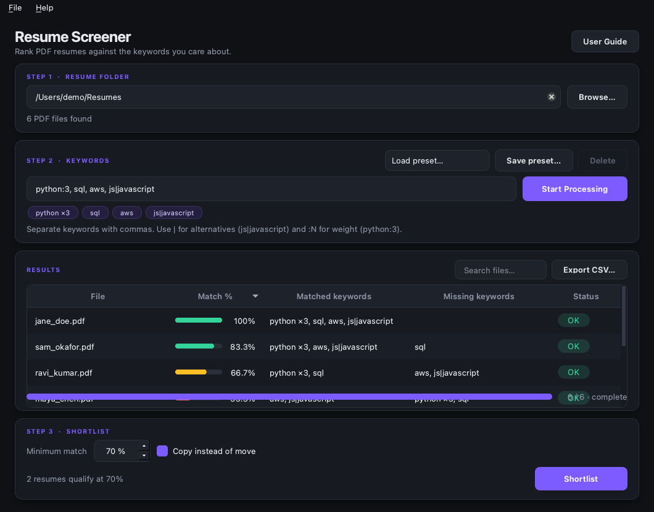The width and height of the screenshot is (654, 512).
Task: Click the Match % sort arrow
Action: 255,296
